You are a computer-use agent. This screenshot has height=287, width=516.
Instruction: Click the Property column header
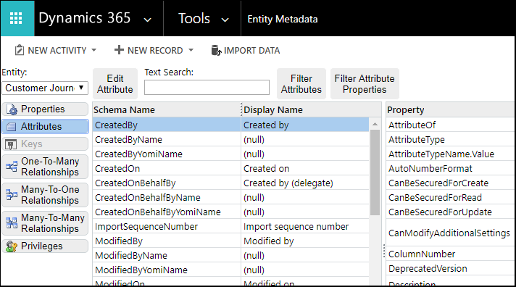[x=450, y=109]
